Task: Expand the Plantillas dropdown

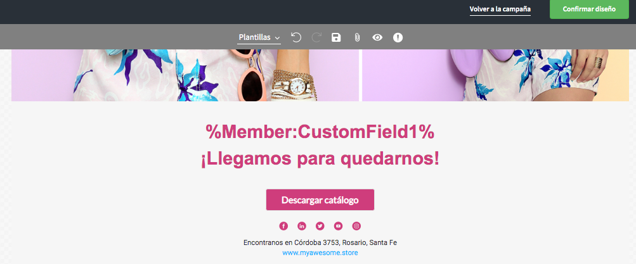Action: coord(259,37)
